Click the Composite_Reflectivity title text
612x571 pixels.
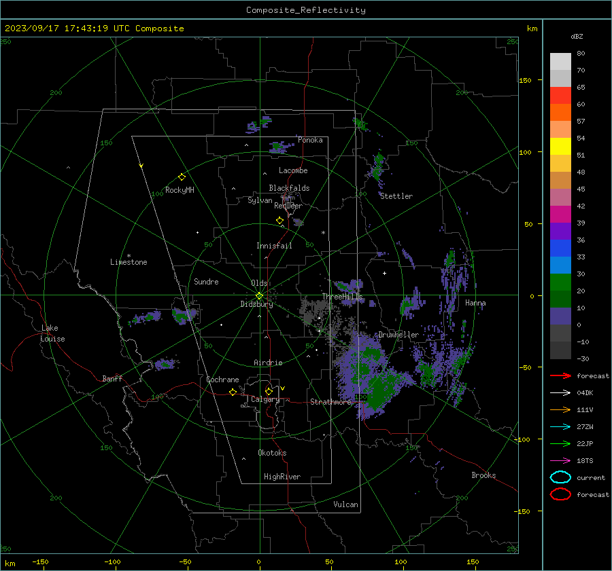click(306, 10)
